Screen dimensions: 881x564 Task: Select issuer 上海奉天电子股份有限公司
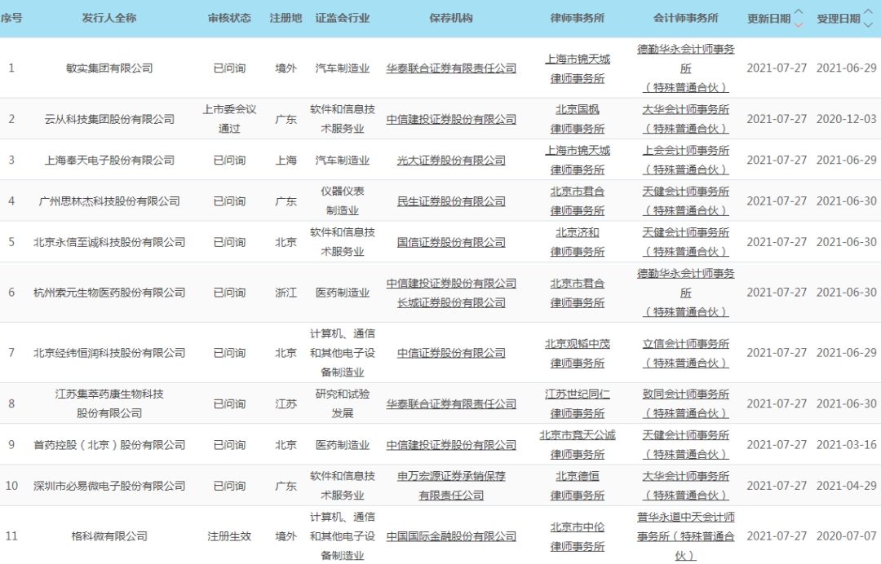tap(109, 161)
